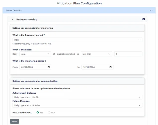
Task: Click the Reset button
Action: [x=15, y=121]
